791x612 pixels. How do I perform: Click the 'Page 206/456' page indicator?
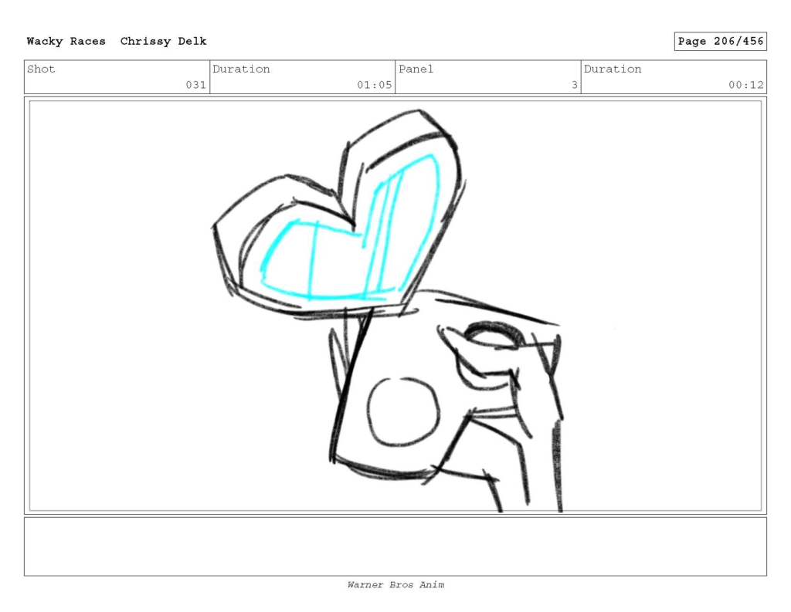tap(721, 42)
